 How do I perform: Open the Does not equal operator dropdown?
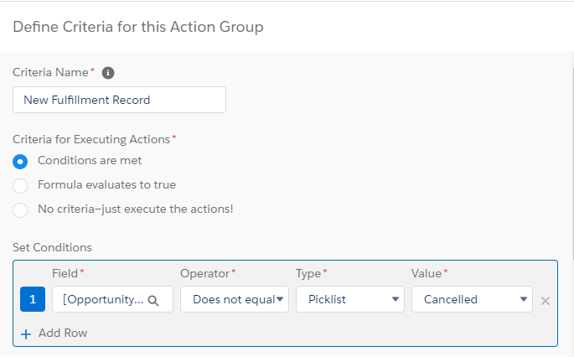[x=235, y=299]
